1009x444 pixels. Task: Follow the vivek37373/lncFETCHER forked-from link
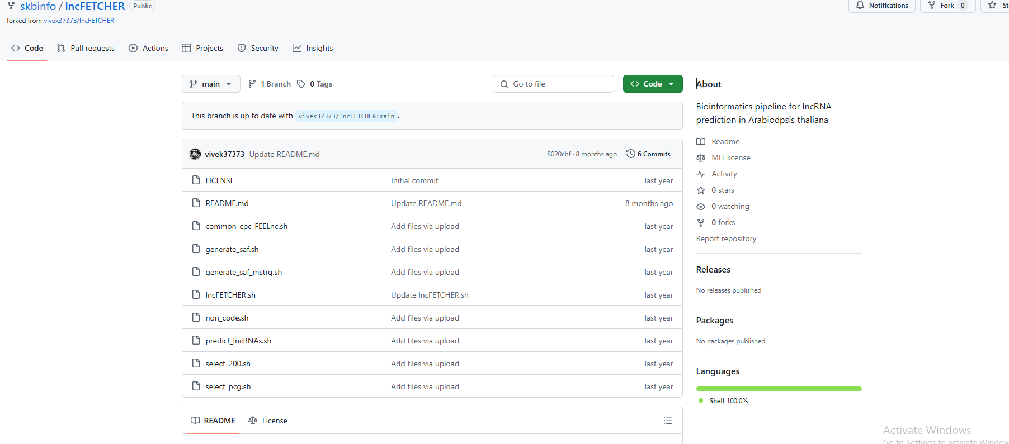[x=79, y=21]
